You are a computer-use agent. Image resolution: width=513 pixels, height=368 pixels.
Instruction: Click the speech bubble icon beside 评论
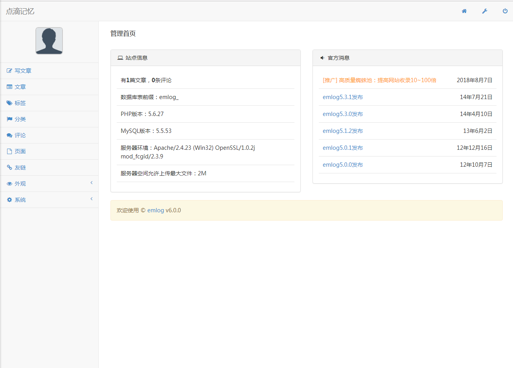pyautogui.click(x=9, y=135)
